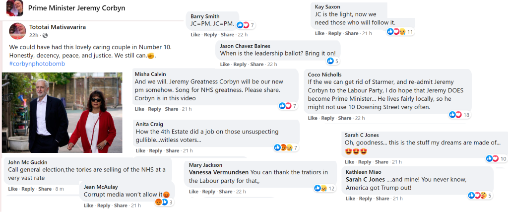Click the like reaction icon on Jason Chavez Baines' comment

tap(330, 61)
